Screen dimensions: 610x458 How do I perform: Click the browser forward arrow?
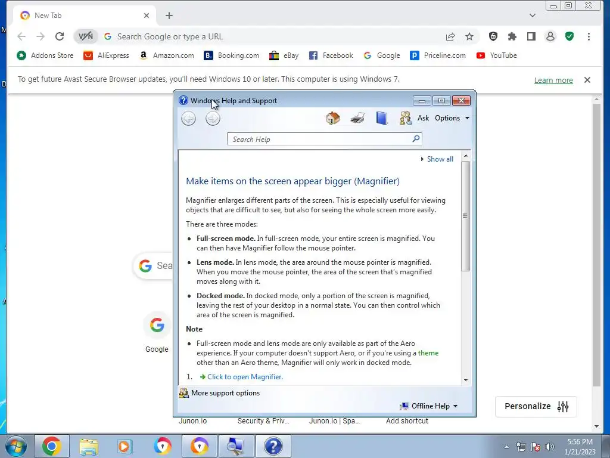[41, 36]
